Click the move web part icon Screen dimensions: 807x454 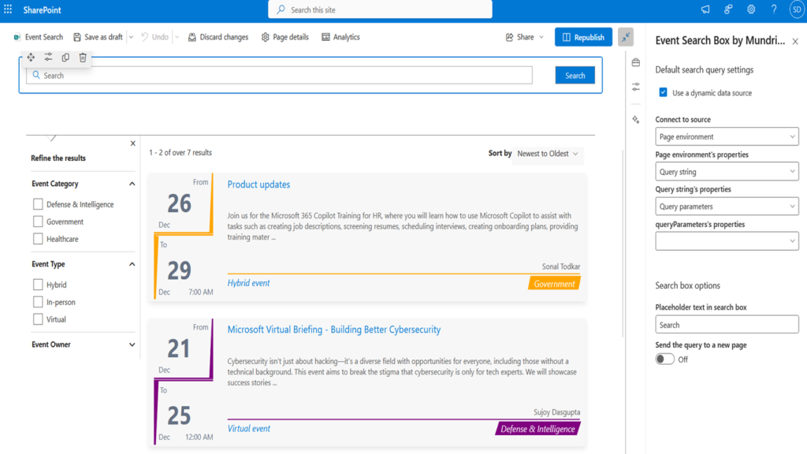(x=31, y=58)
